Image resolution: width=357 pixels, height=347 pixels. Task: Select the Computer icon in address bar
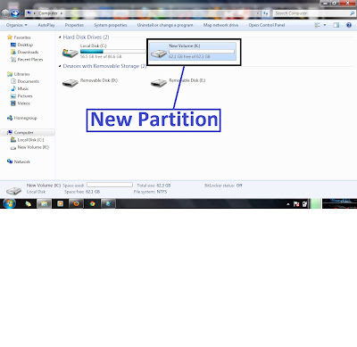(29, 13)
